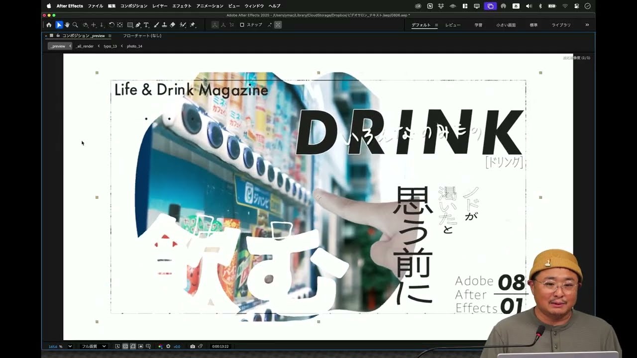Toggle mask and shape path visibility

click(133, 347)
